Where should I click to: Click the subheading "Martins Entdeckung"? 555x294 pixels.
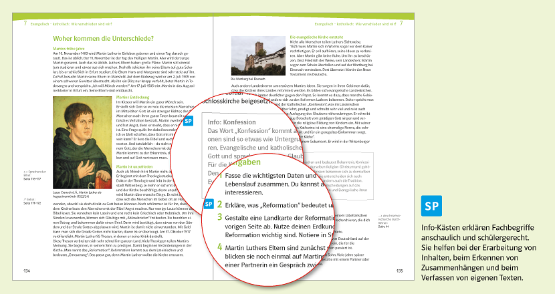133,97
